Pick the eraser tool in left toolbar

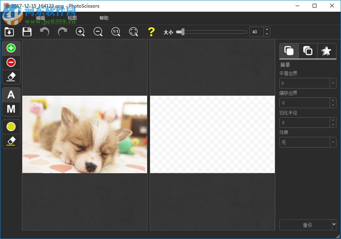[11, 77]
